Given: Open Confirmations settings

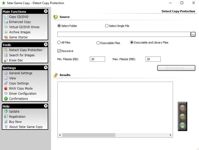Looking at the screenshot, I should click(18, 99).
